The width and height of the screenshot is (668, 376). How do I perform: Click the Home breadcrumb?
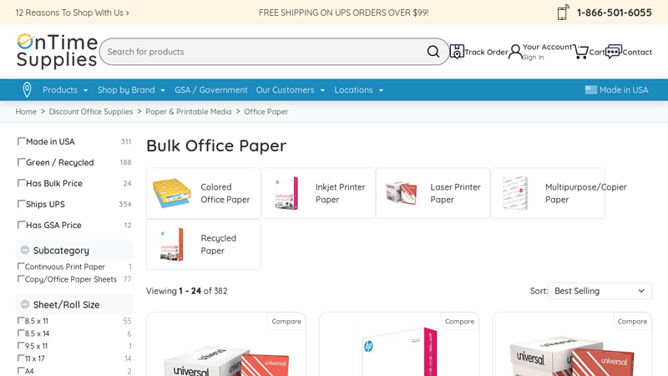[x=26, y=112]
